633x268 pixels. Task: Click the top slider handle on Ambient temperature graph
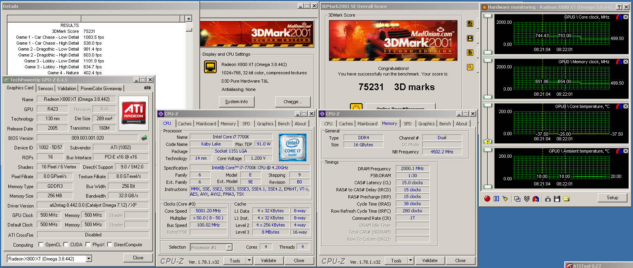tap(488, 150)
